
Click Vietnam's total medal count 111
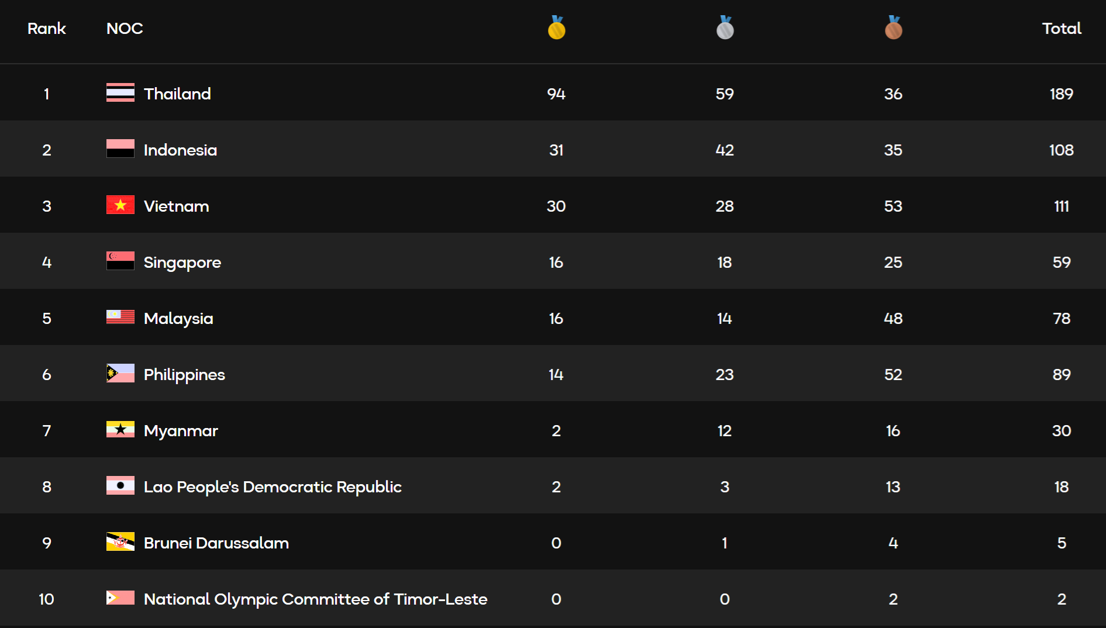[x=1061, y=206]
